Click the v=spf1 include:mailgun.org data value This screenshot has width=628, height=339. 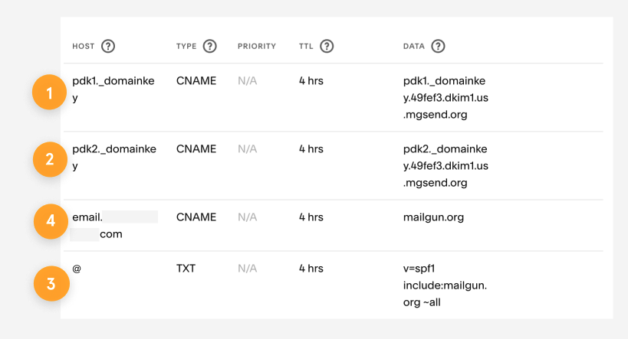pos(445,285)
